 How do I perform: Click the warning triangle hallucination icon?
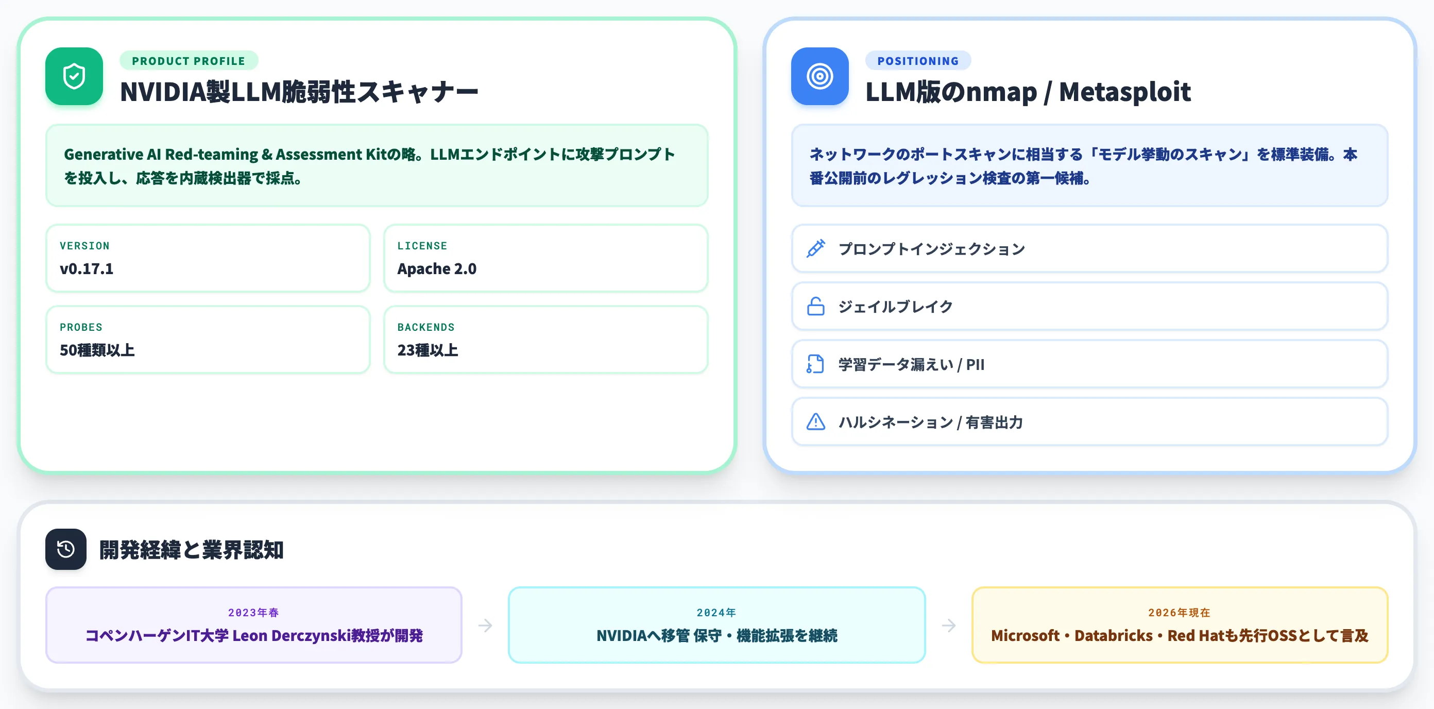click(x=815, y=421)
